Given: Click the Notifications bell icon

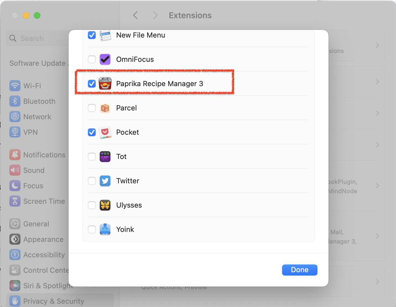Looking at the screenshot, I should [15, 155].
